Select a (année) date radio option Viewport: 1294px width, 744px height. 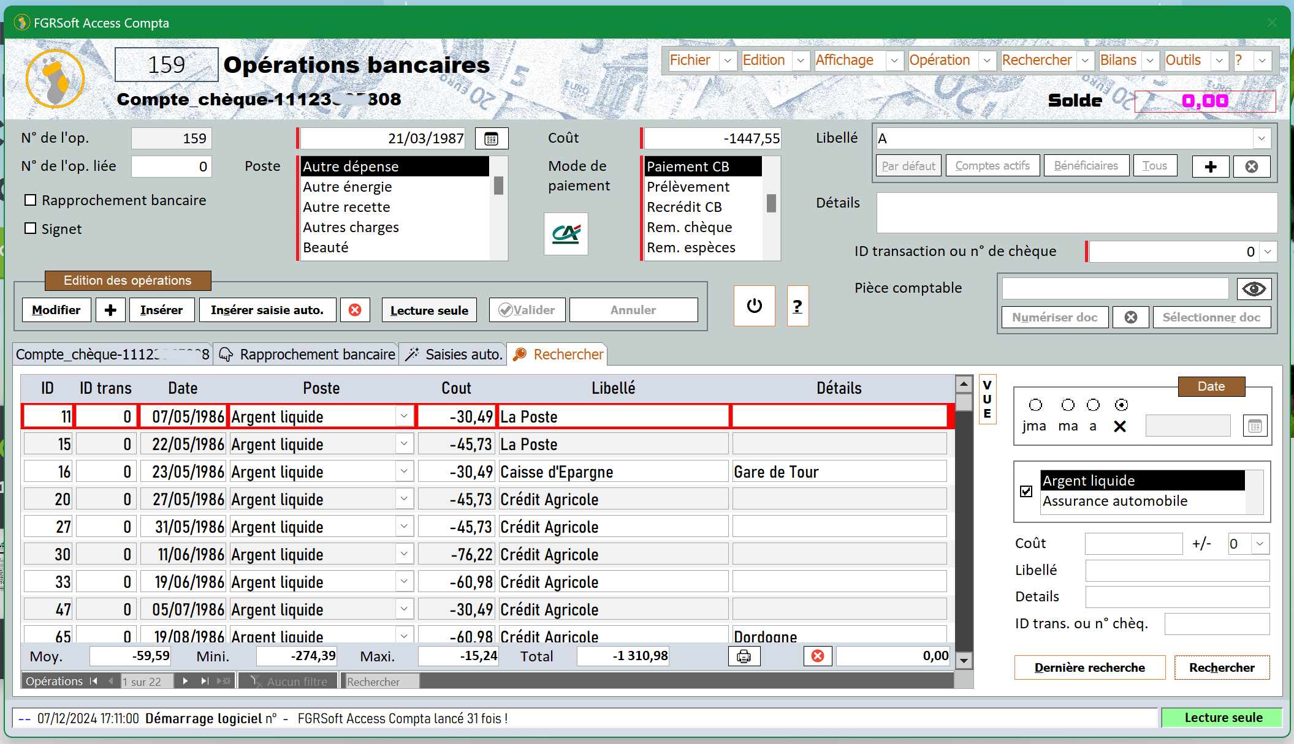click(1093, 405)
